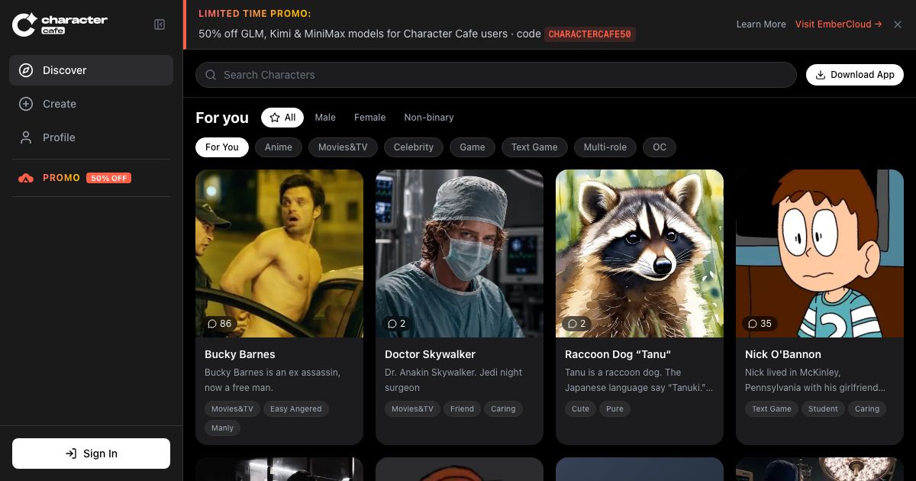Click the search magnifier icon
This screenshot has width=916, height=481.
pyautogui.click(x=210, y=75)
